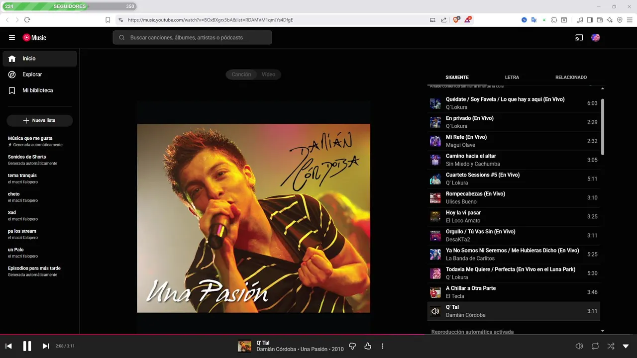Play Mi Refe (En Vivo) from queue
Image resolution: width=637 pixels, height=358 pixels.
click(x=514, y=141)
